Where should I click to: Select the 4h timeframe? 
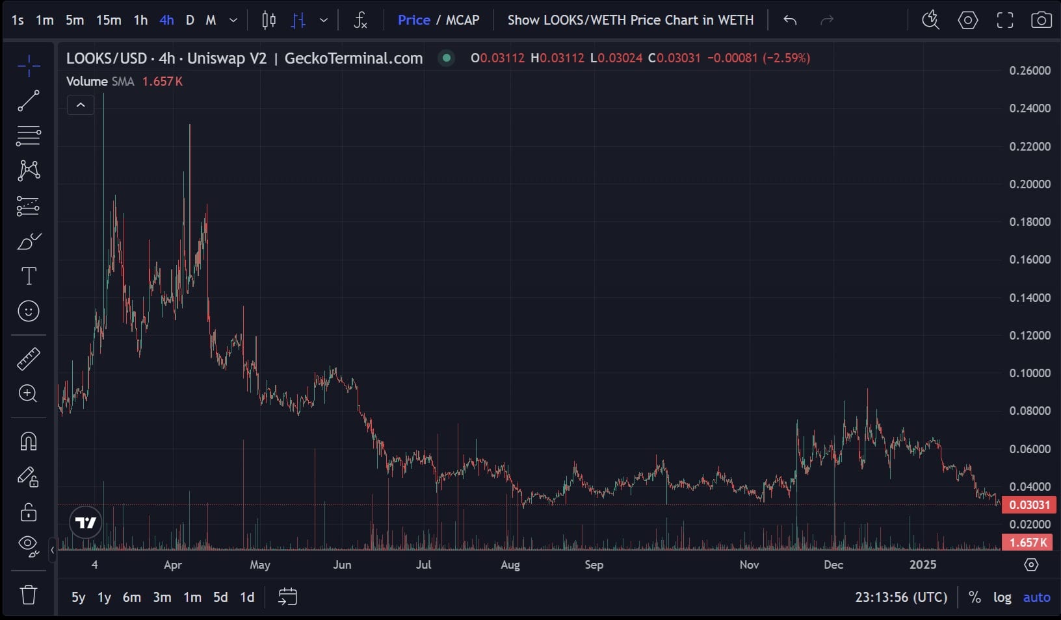click(166, 20)
